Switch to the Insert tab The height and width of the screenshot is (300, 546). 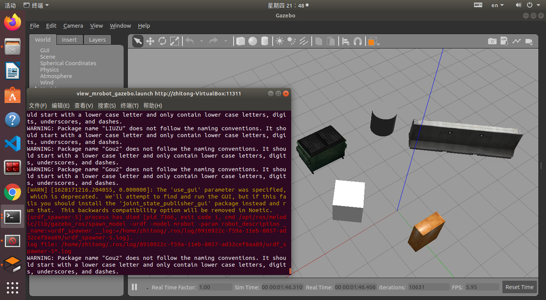click(x=69, y=40)
